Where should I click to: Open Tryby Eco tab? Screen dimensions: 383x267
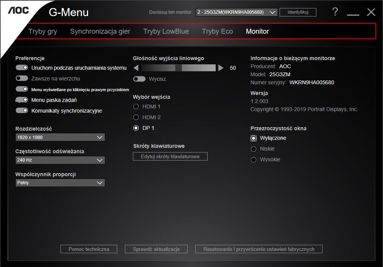click(218, 31)
